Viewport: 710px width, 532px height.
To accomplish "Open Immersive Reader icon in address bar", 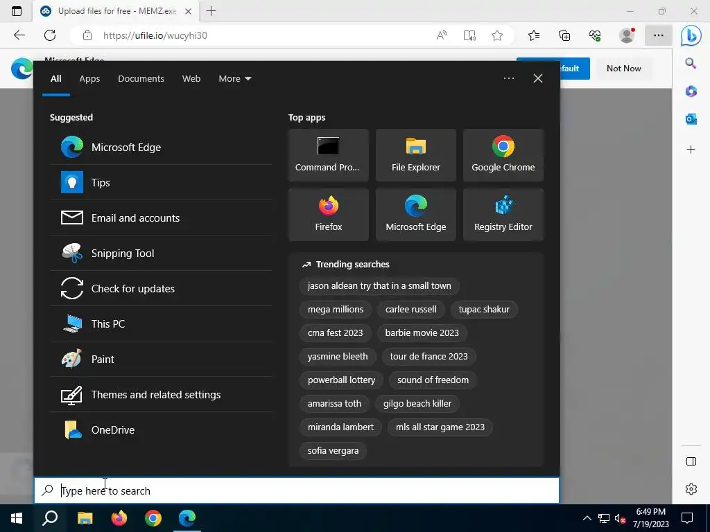I will point(469,35).
